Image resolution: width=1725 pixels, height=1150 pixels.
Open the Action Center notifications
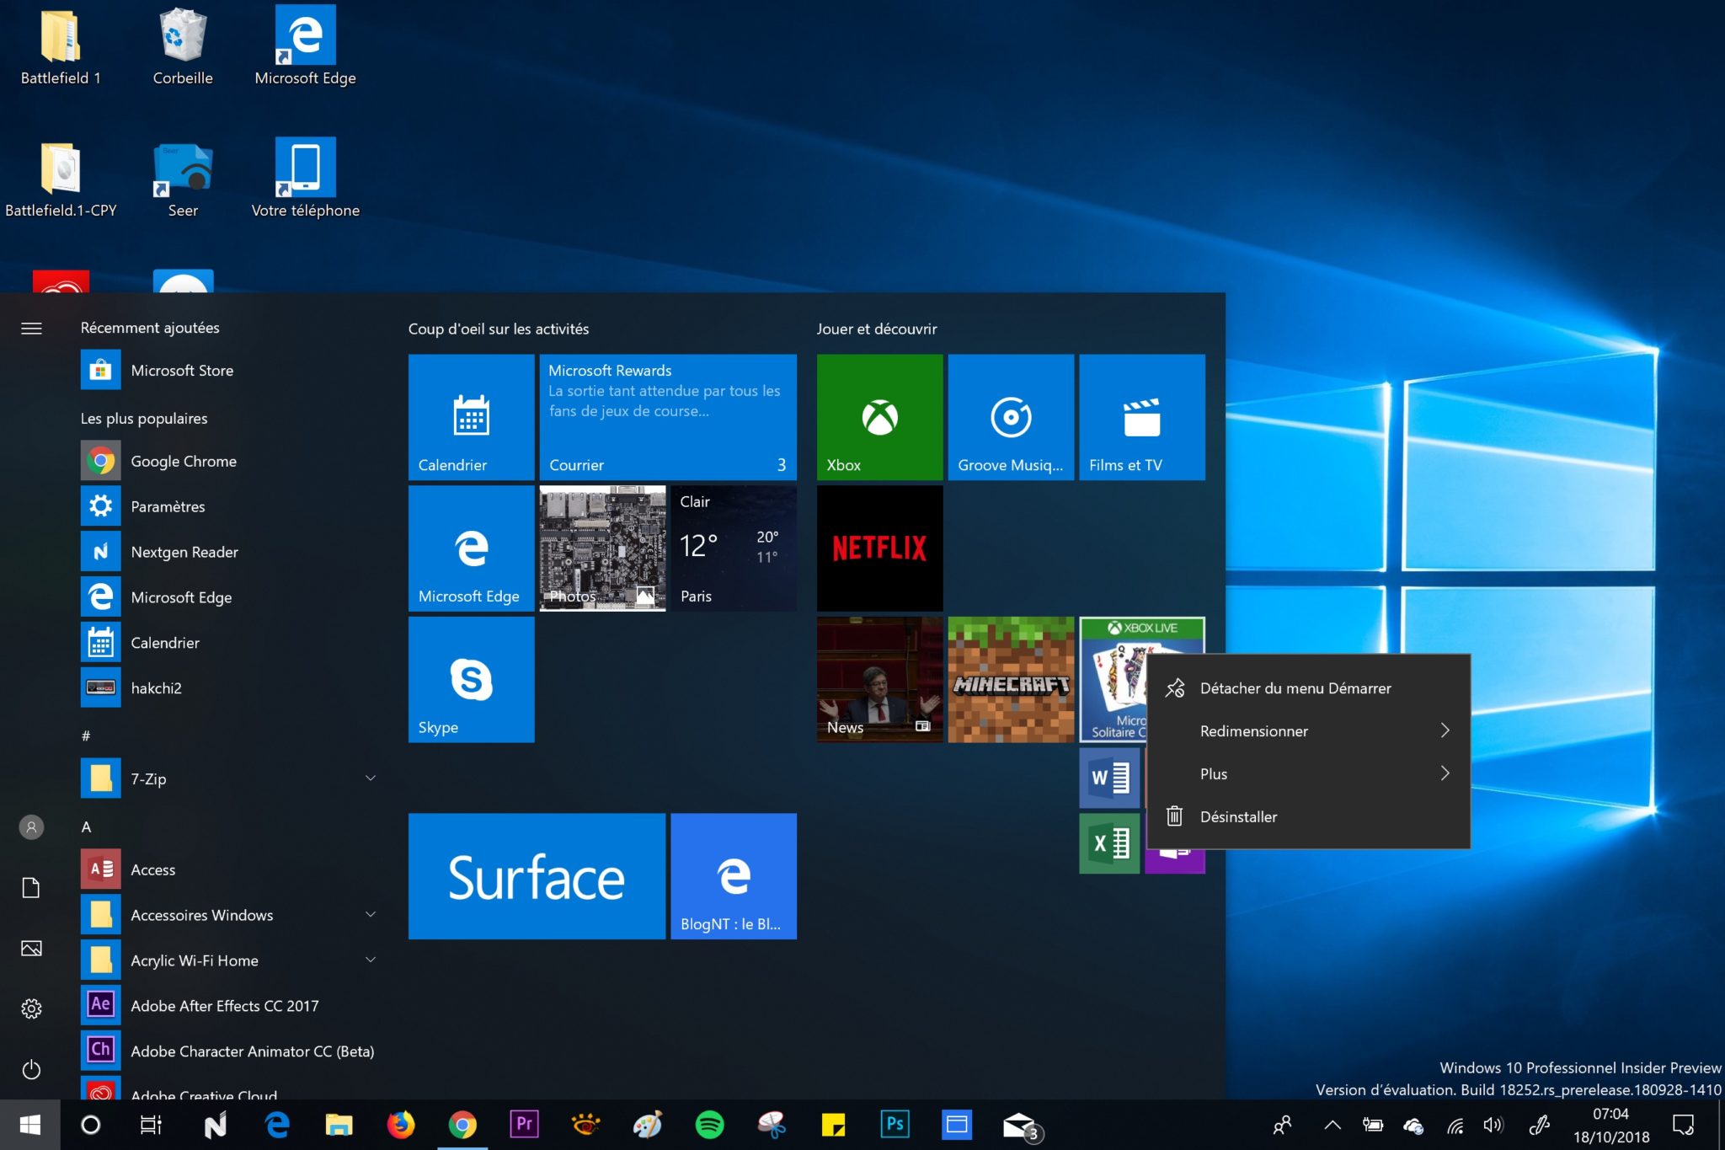coord(1683,1125)
